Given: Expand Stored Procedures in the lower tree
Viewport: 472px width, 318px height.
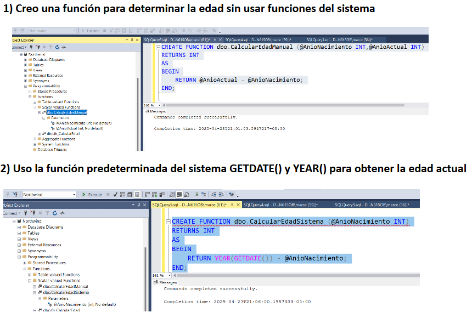Looking at the screenshot, I should pos(24,263).
